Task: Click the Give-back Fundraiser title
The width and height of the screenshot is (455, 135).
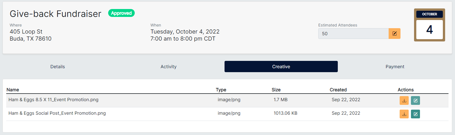Action: point(55,14)
